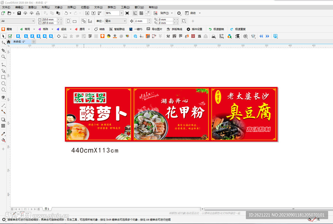Open the 对象(J) menu
Viewport: 333px width, 224px height.
pyautogui.click(x=59, y=7)
